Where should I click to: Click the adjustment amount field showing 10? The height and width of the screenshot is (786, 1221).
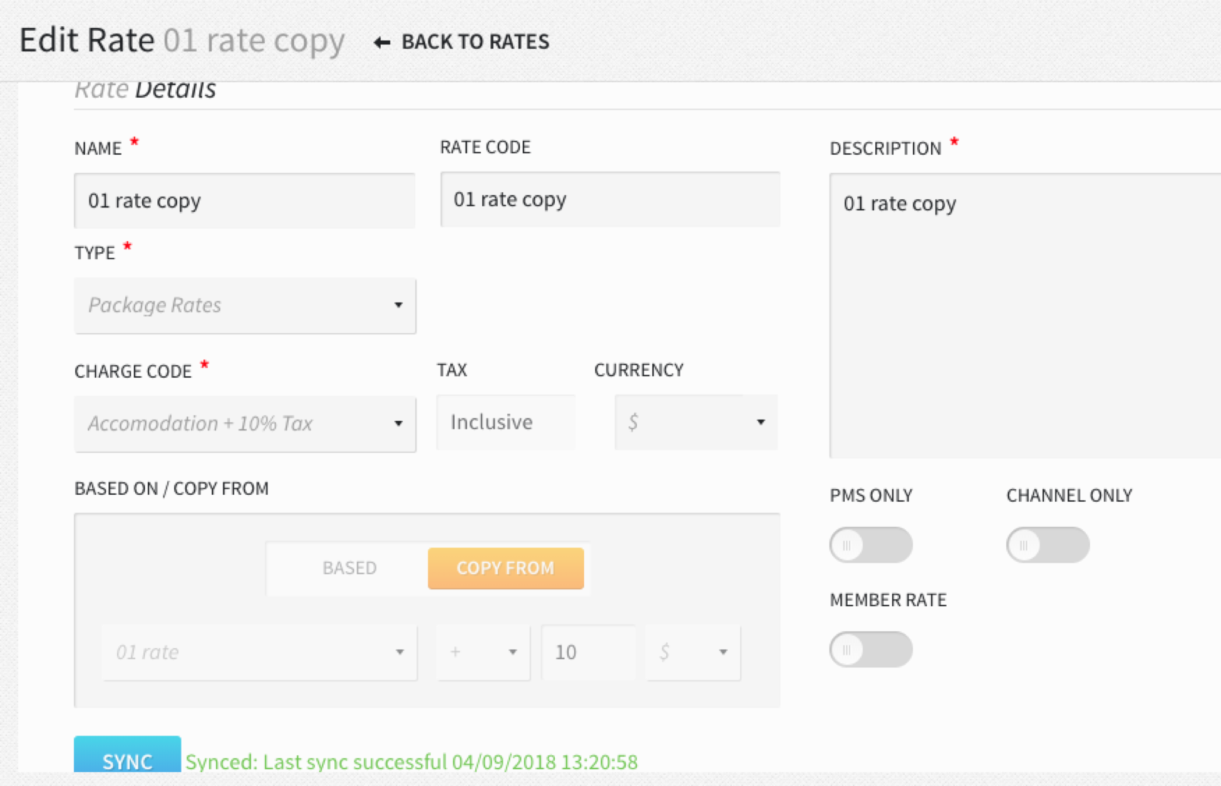(x=589, y=652)
